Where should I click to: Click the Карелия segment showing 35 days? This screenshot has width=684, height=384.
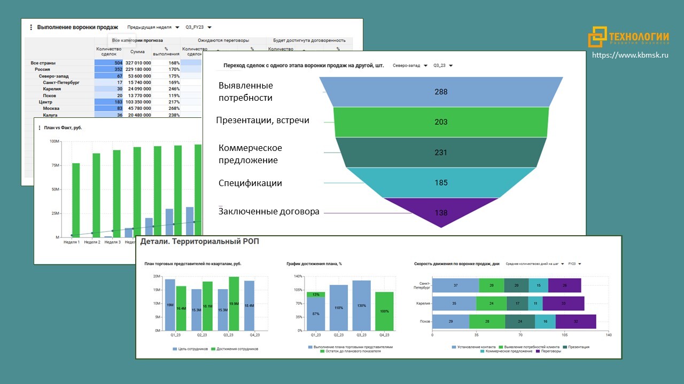pyautogui.click(x=454, y=303)
